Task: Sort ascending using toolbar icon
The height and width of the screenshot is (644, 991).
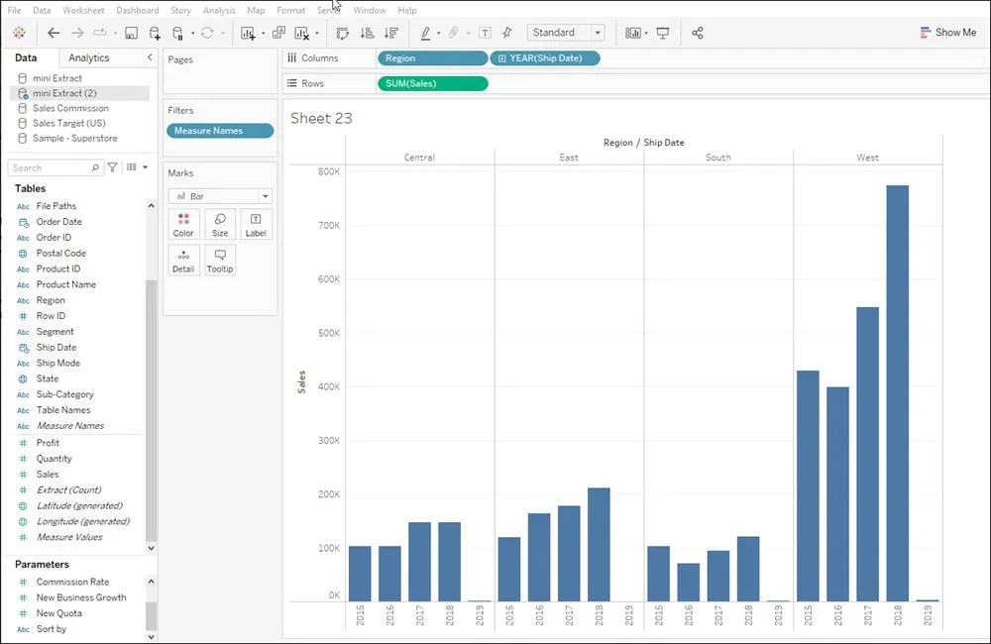Action: point(367,33)
